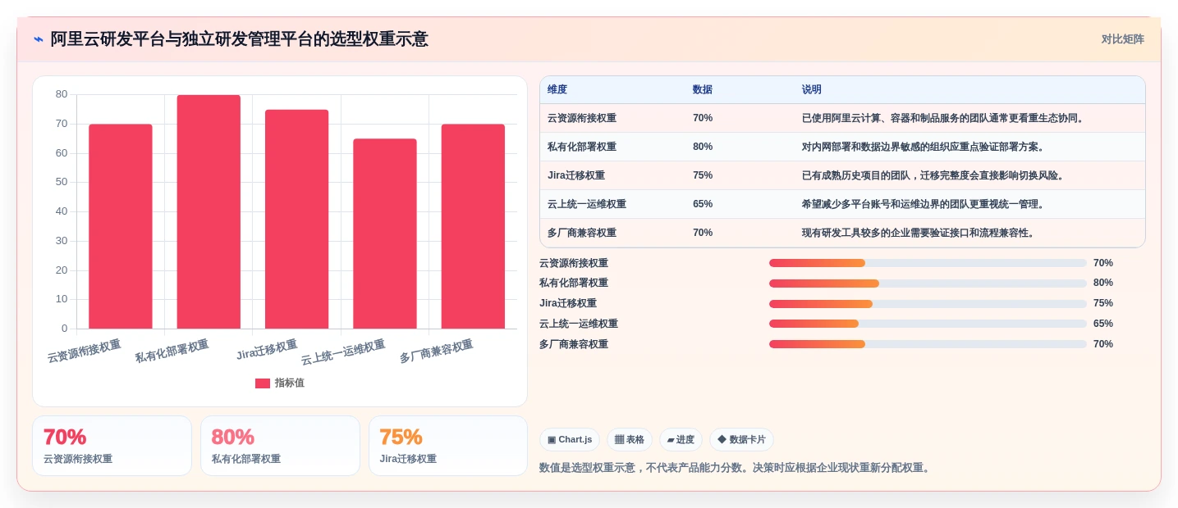Click the 指标值 legend text
Viewport: 1178px width, 508px height.
(x=290, y=383)
